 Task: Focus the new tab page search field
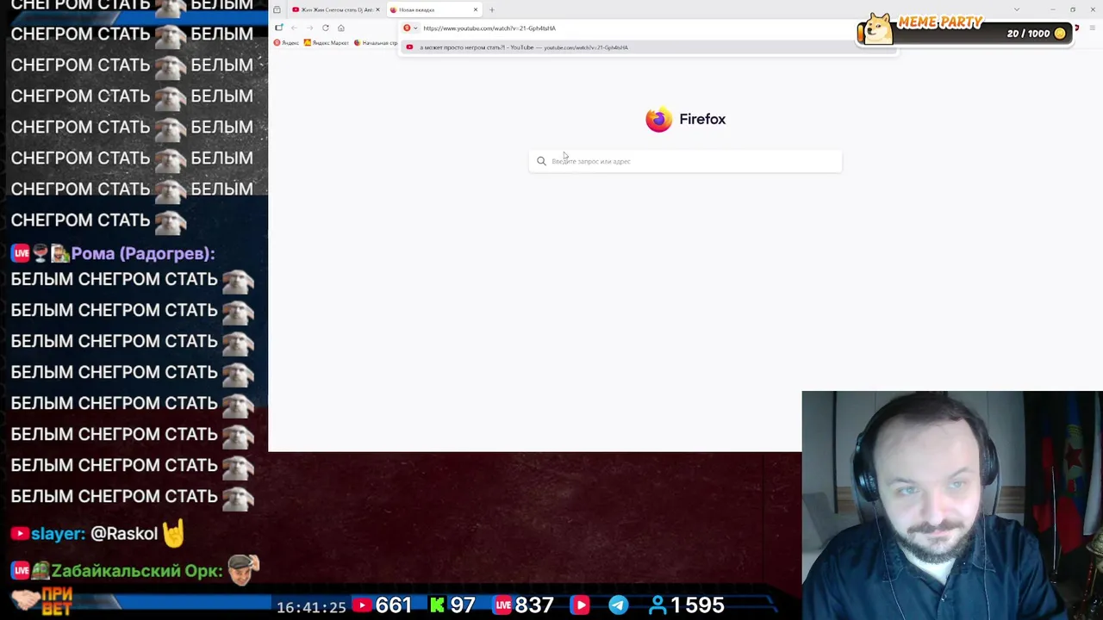click(x=685, y=161)
